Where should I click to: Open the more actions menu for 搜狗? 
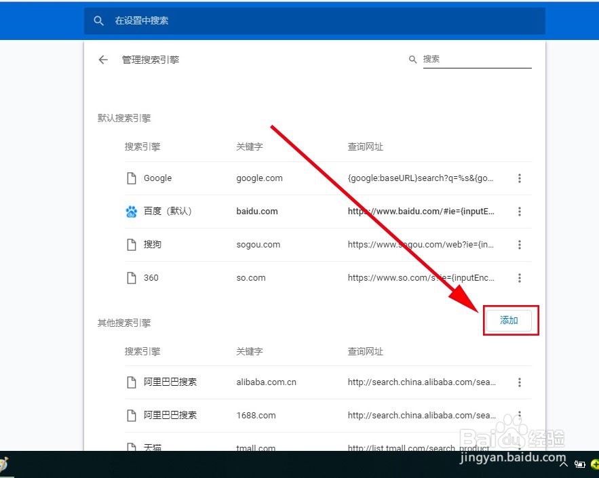pos(520,244)
